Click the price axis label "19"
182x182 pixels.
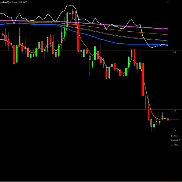point(175,111)
